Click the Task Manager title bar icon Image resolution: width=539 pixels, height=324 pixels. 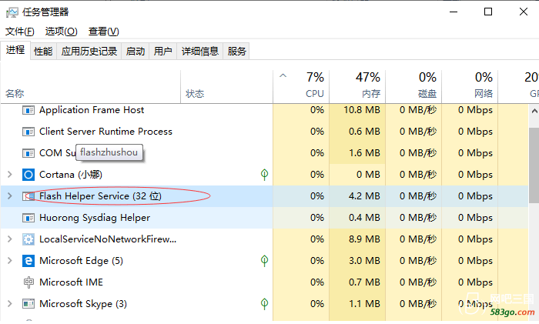click(x=12, y=12)
